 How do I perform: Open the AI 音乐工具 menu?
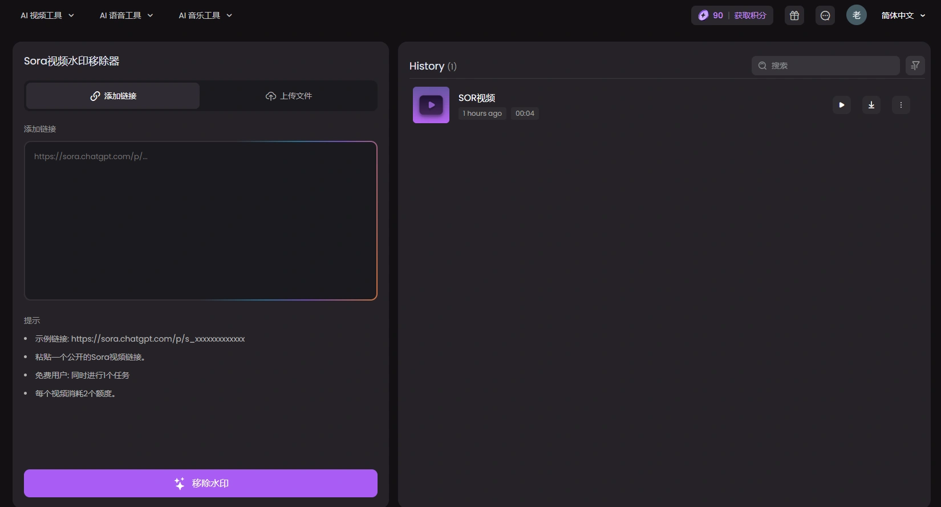pos(205,15)
